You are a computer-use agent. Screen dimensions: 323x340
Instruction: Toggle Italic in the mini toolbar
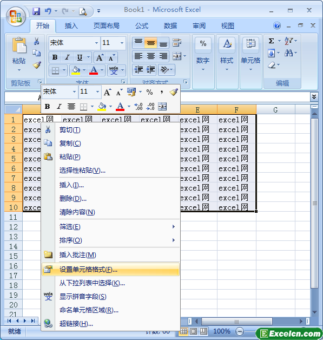[x=59, y=107]
